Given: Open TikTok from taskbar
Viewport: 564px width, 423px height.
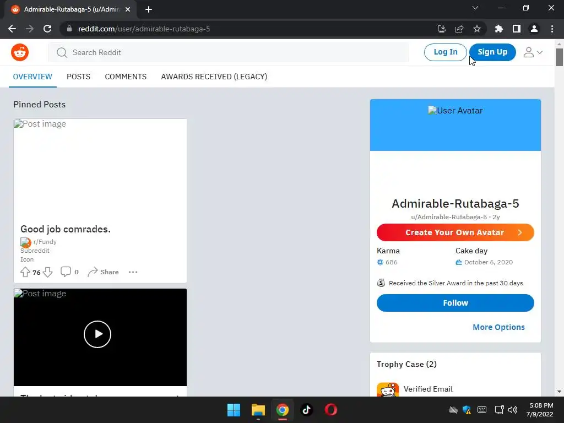Looking at the screenshot, I should (x=307, y=410).
